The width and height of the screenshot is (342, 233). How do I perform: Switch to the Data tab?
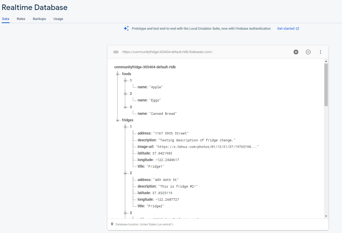click(6, 19)
